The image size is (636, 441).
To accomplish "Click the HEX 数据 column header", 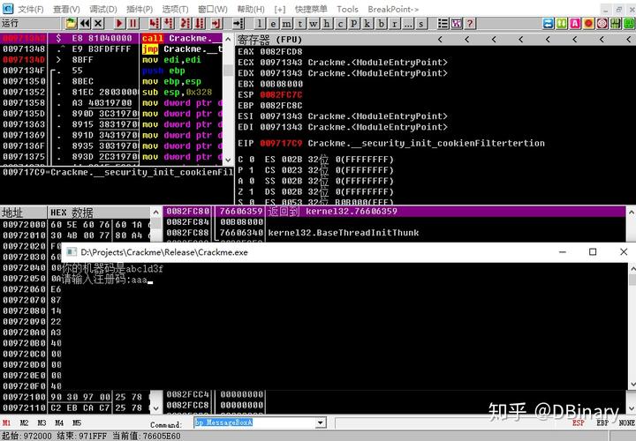I will (99, 213).
